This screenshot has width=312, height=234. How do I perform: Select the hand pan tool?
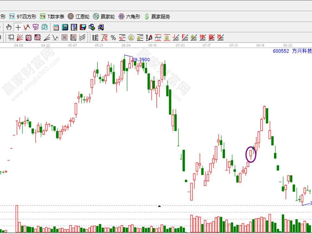(9, 27)
